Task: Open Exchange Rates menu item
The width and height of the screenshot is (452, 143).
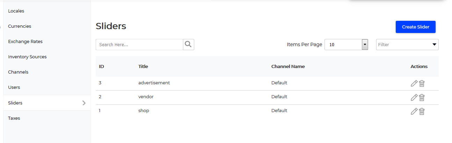Action: point(25,41)
